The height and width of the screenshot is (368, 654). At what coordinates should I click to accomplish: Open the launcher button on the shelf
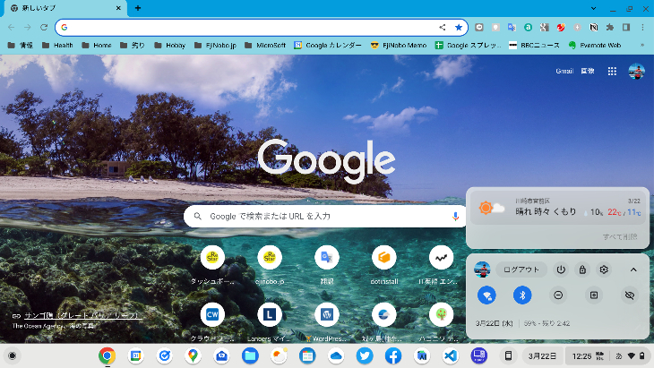(x=13, y=355)
